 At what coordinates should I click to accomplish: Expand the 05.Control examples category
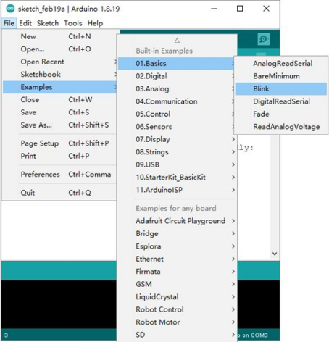pos(177,114)
